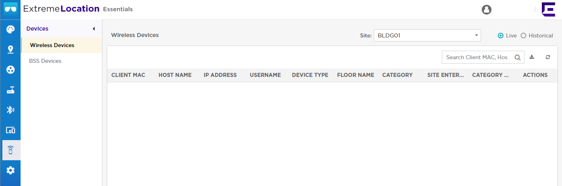Select the Bluetooth beacon sidebar icon
Screen dimensions: 562x186
tap(10, 110)
